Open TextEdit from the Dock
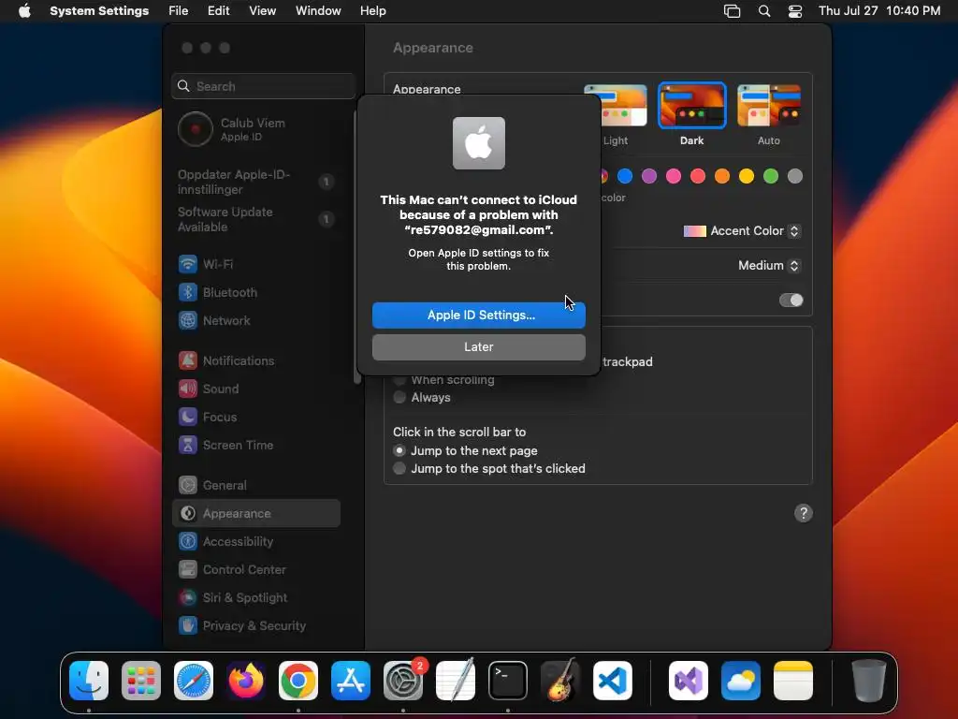The height and width of the screenshot is (719, 958). click(x=456, y=681)
